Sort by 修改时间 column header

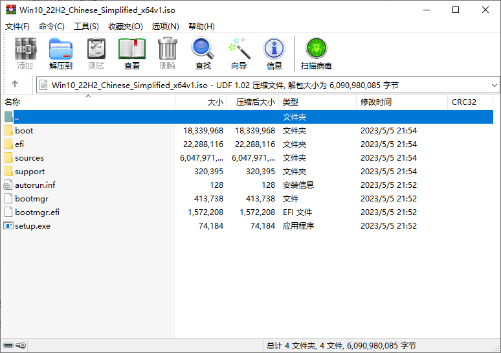(x=402, y=102)
